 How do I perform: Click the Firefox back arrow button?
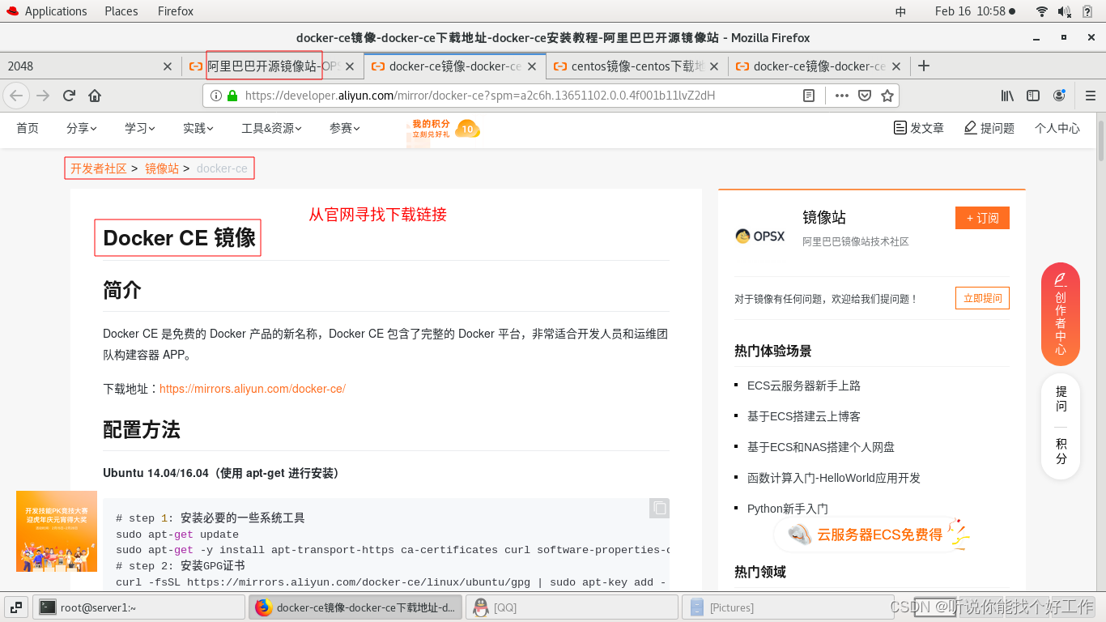[x=16, y=96]
